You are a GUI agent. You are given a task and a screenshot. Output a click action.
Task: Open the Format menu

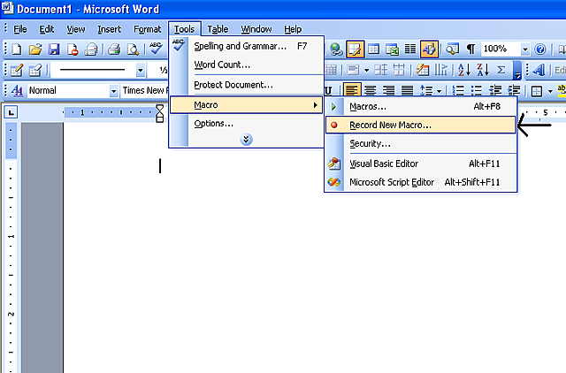pos(148,29)
